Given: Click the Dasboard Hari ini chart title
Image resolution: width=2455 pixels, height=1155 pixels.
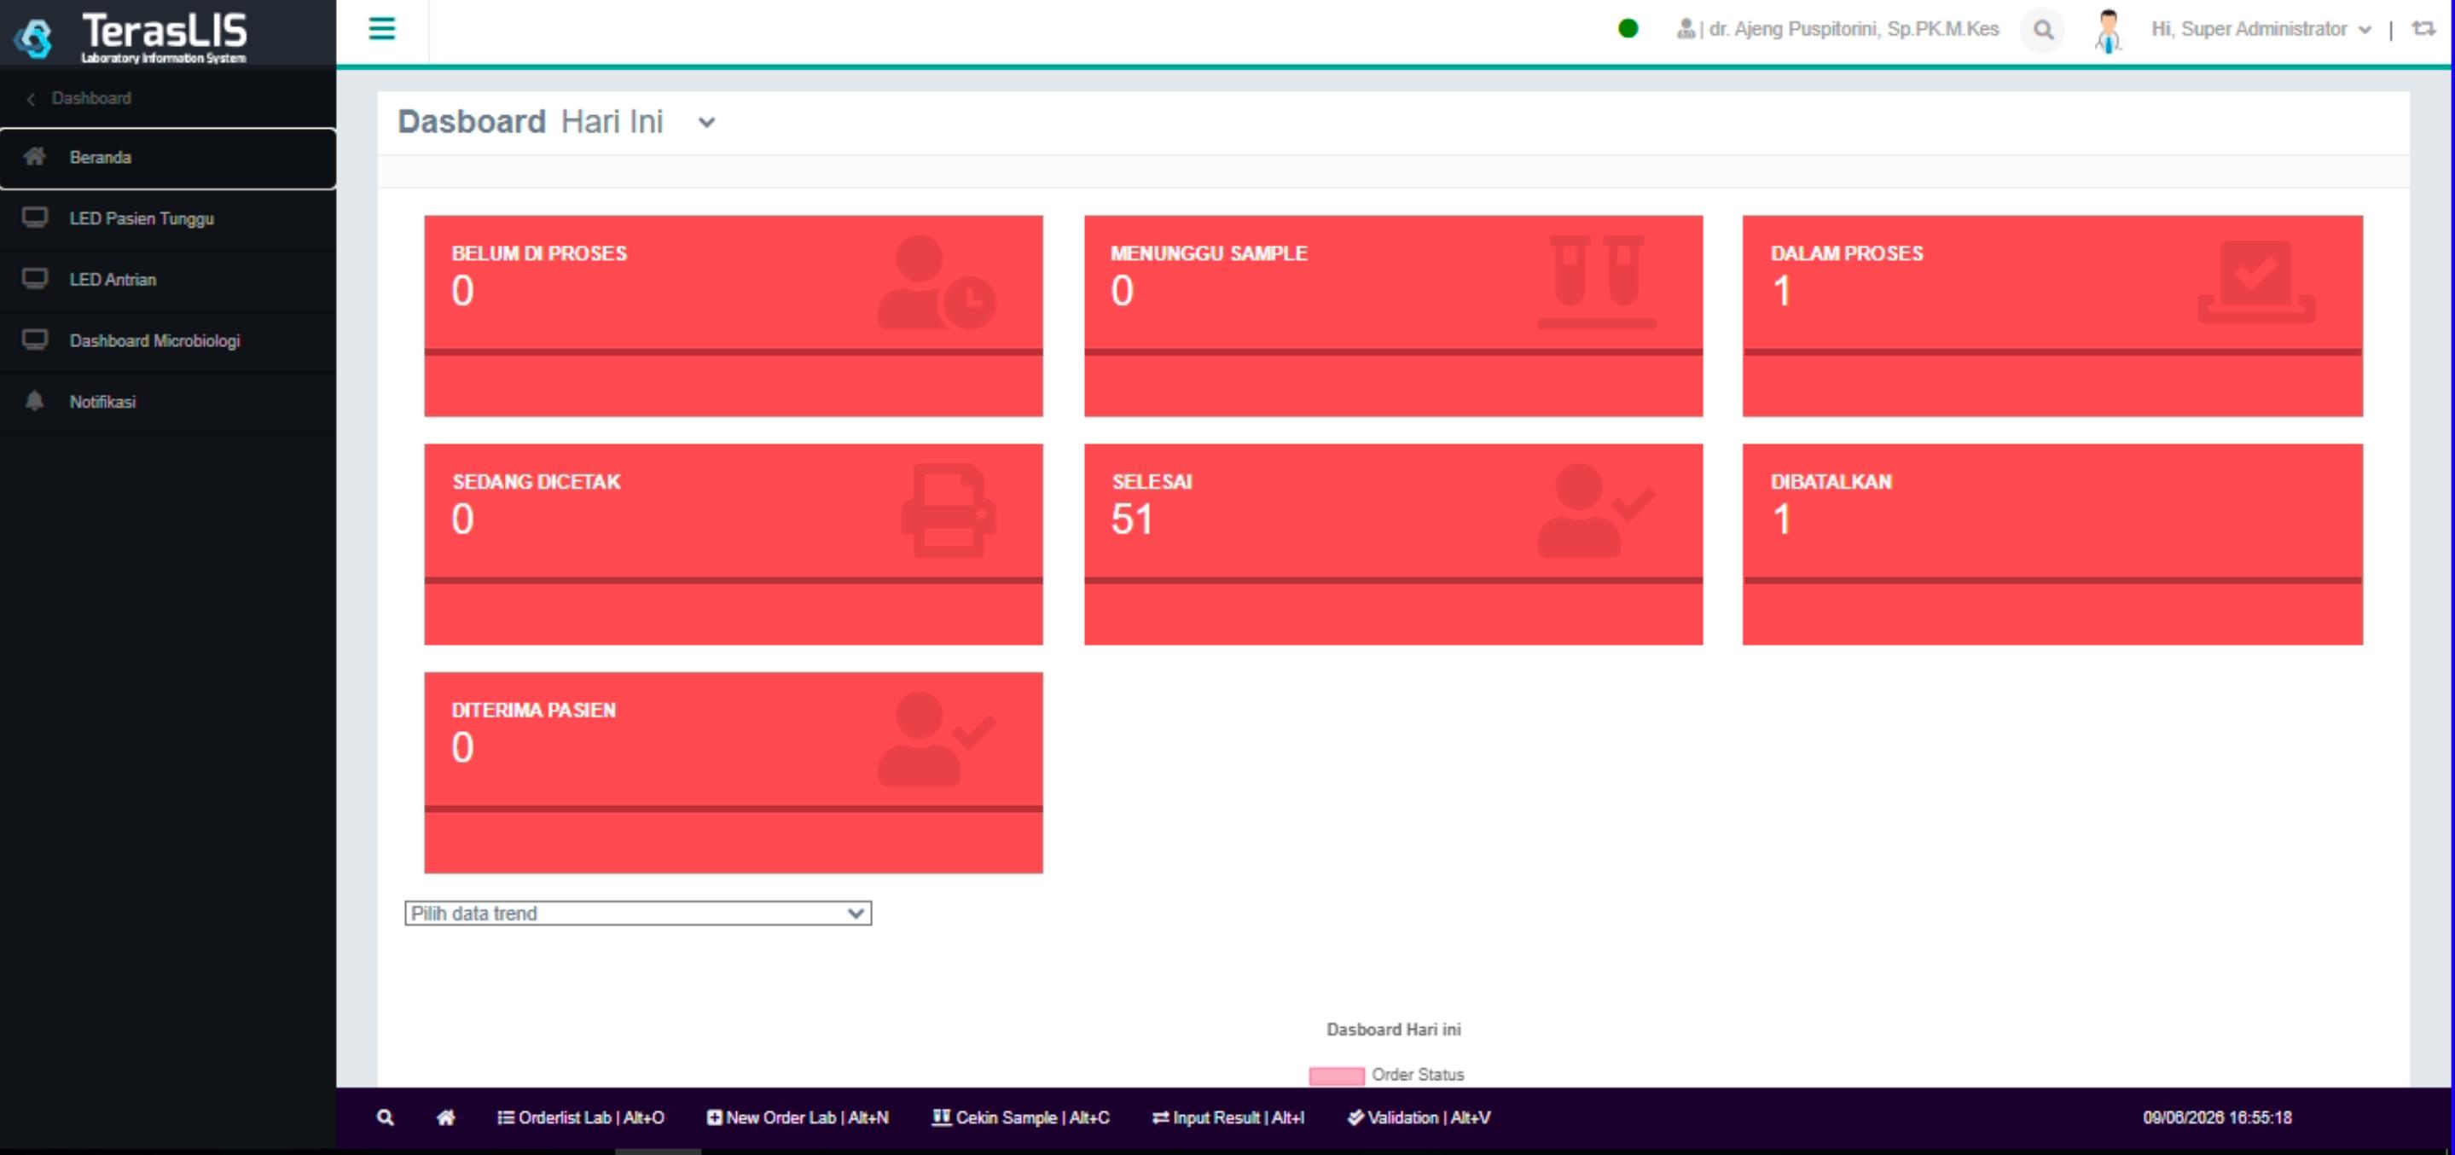Looking at the screenshot, I should coord(1393,1030).
